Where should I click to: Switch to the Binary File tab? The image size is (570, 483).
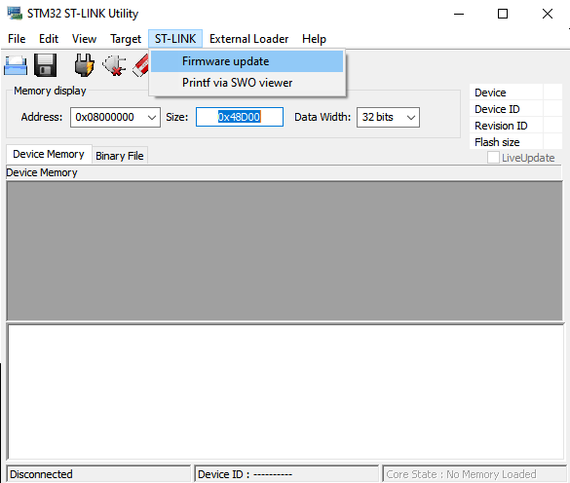(120, 156)
